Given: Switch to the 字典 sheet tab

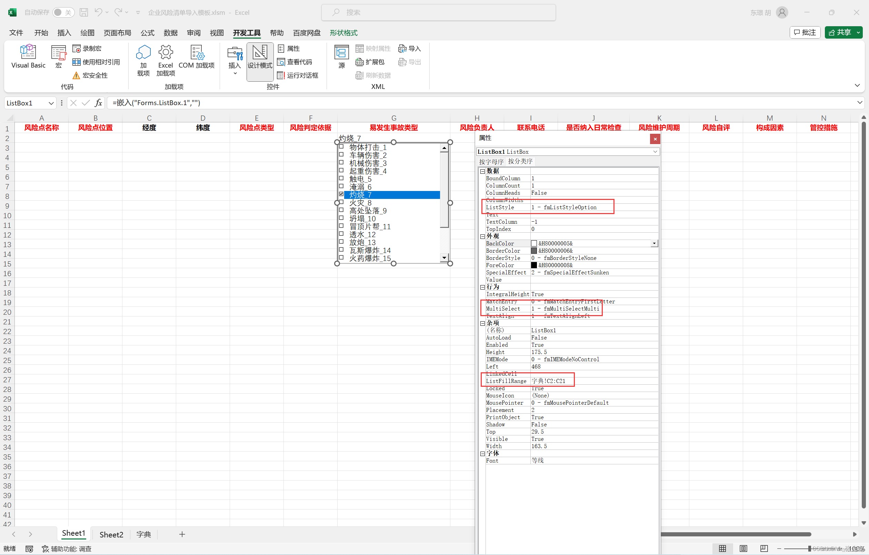Looking at the screenshot, I should click(x=143, y=534).
